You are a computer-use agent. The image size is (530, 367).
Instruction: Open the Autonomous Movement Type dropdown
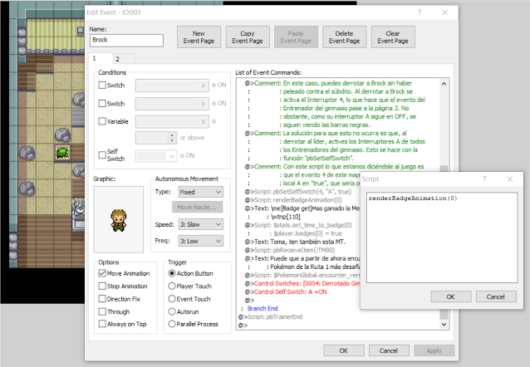coord(200,192)
